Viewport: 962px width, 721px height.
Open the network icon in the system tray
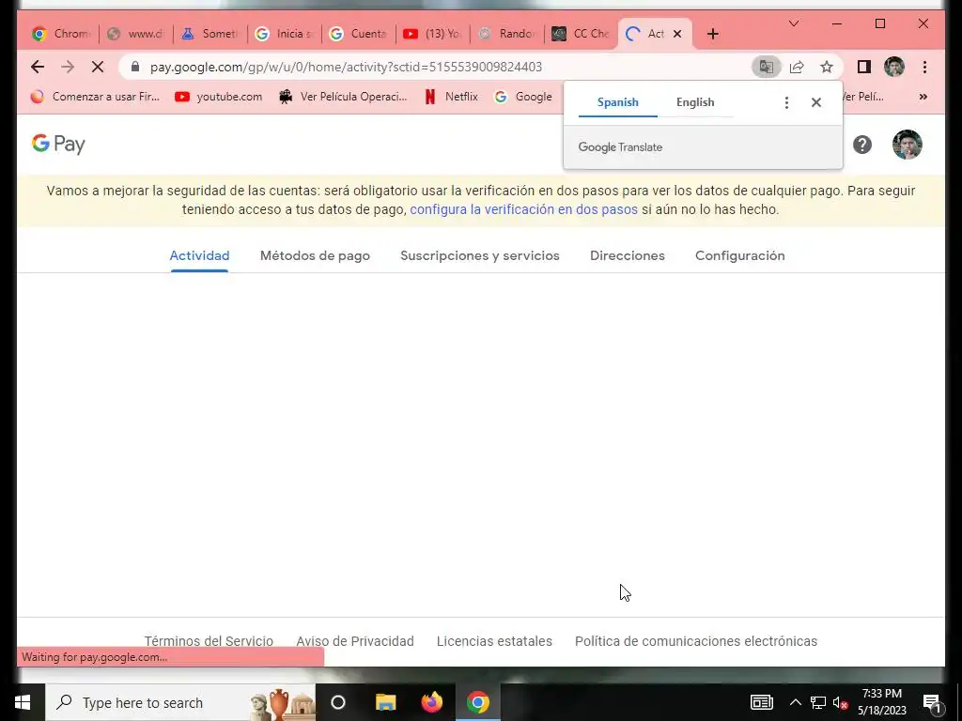(818, 702)
